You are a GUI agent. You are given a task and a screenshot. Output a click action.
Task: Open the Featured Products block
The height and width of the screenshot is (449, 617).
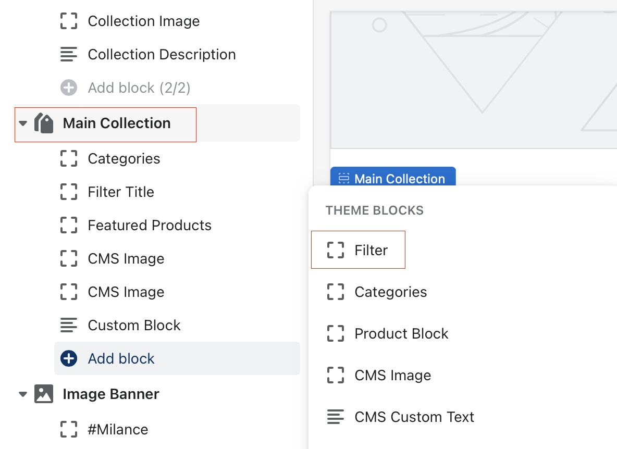(x=150, y=225)
